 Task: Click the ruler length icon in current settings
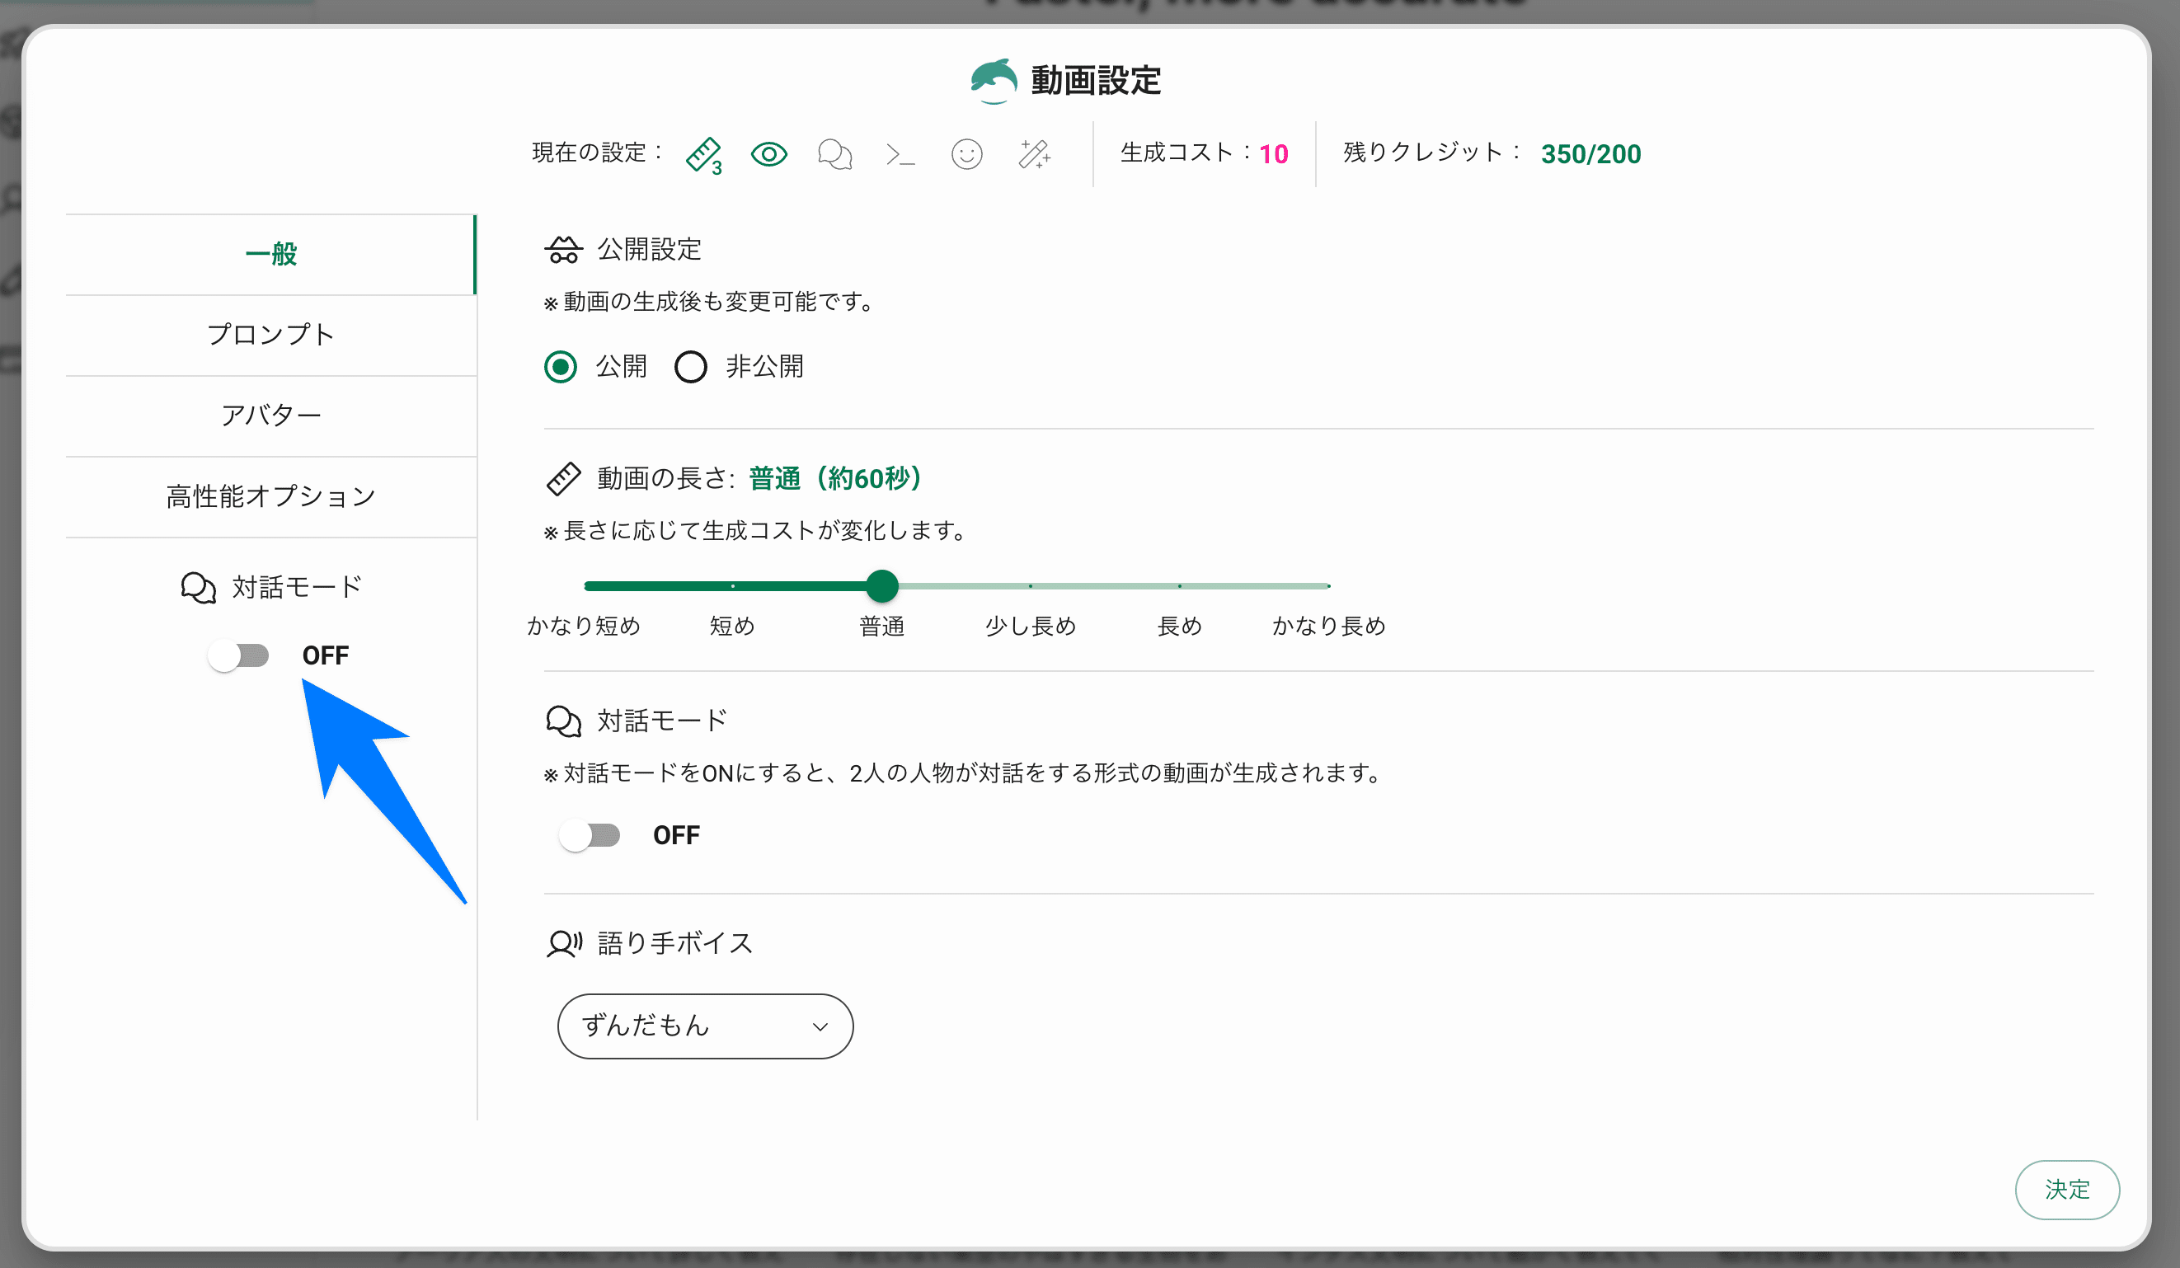[x=703, y=155]
